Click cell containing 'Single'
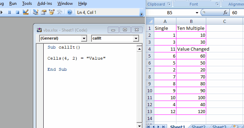This screenshot has height=128, width=244. 165,28
